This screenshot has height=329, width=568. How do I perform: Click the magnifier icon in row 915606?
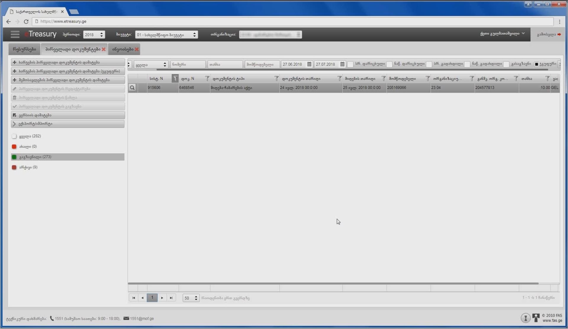point(132,88)
